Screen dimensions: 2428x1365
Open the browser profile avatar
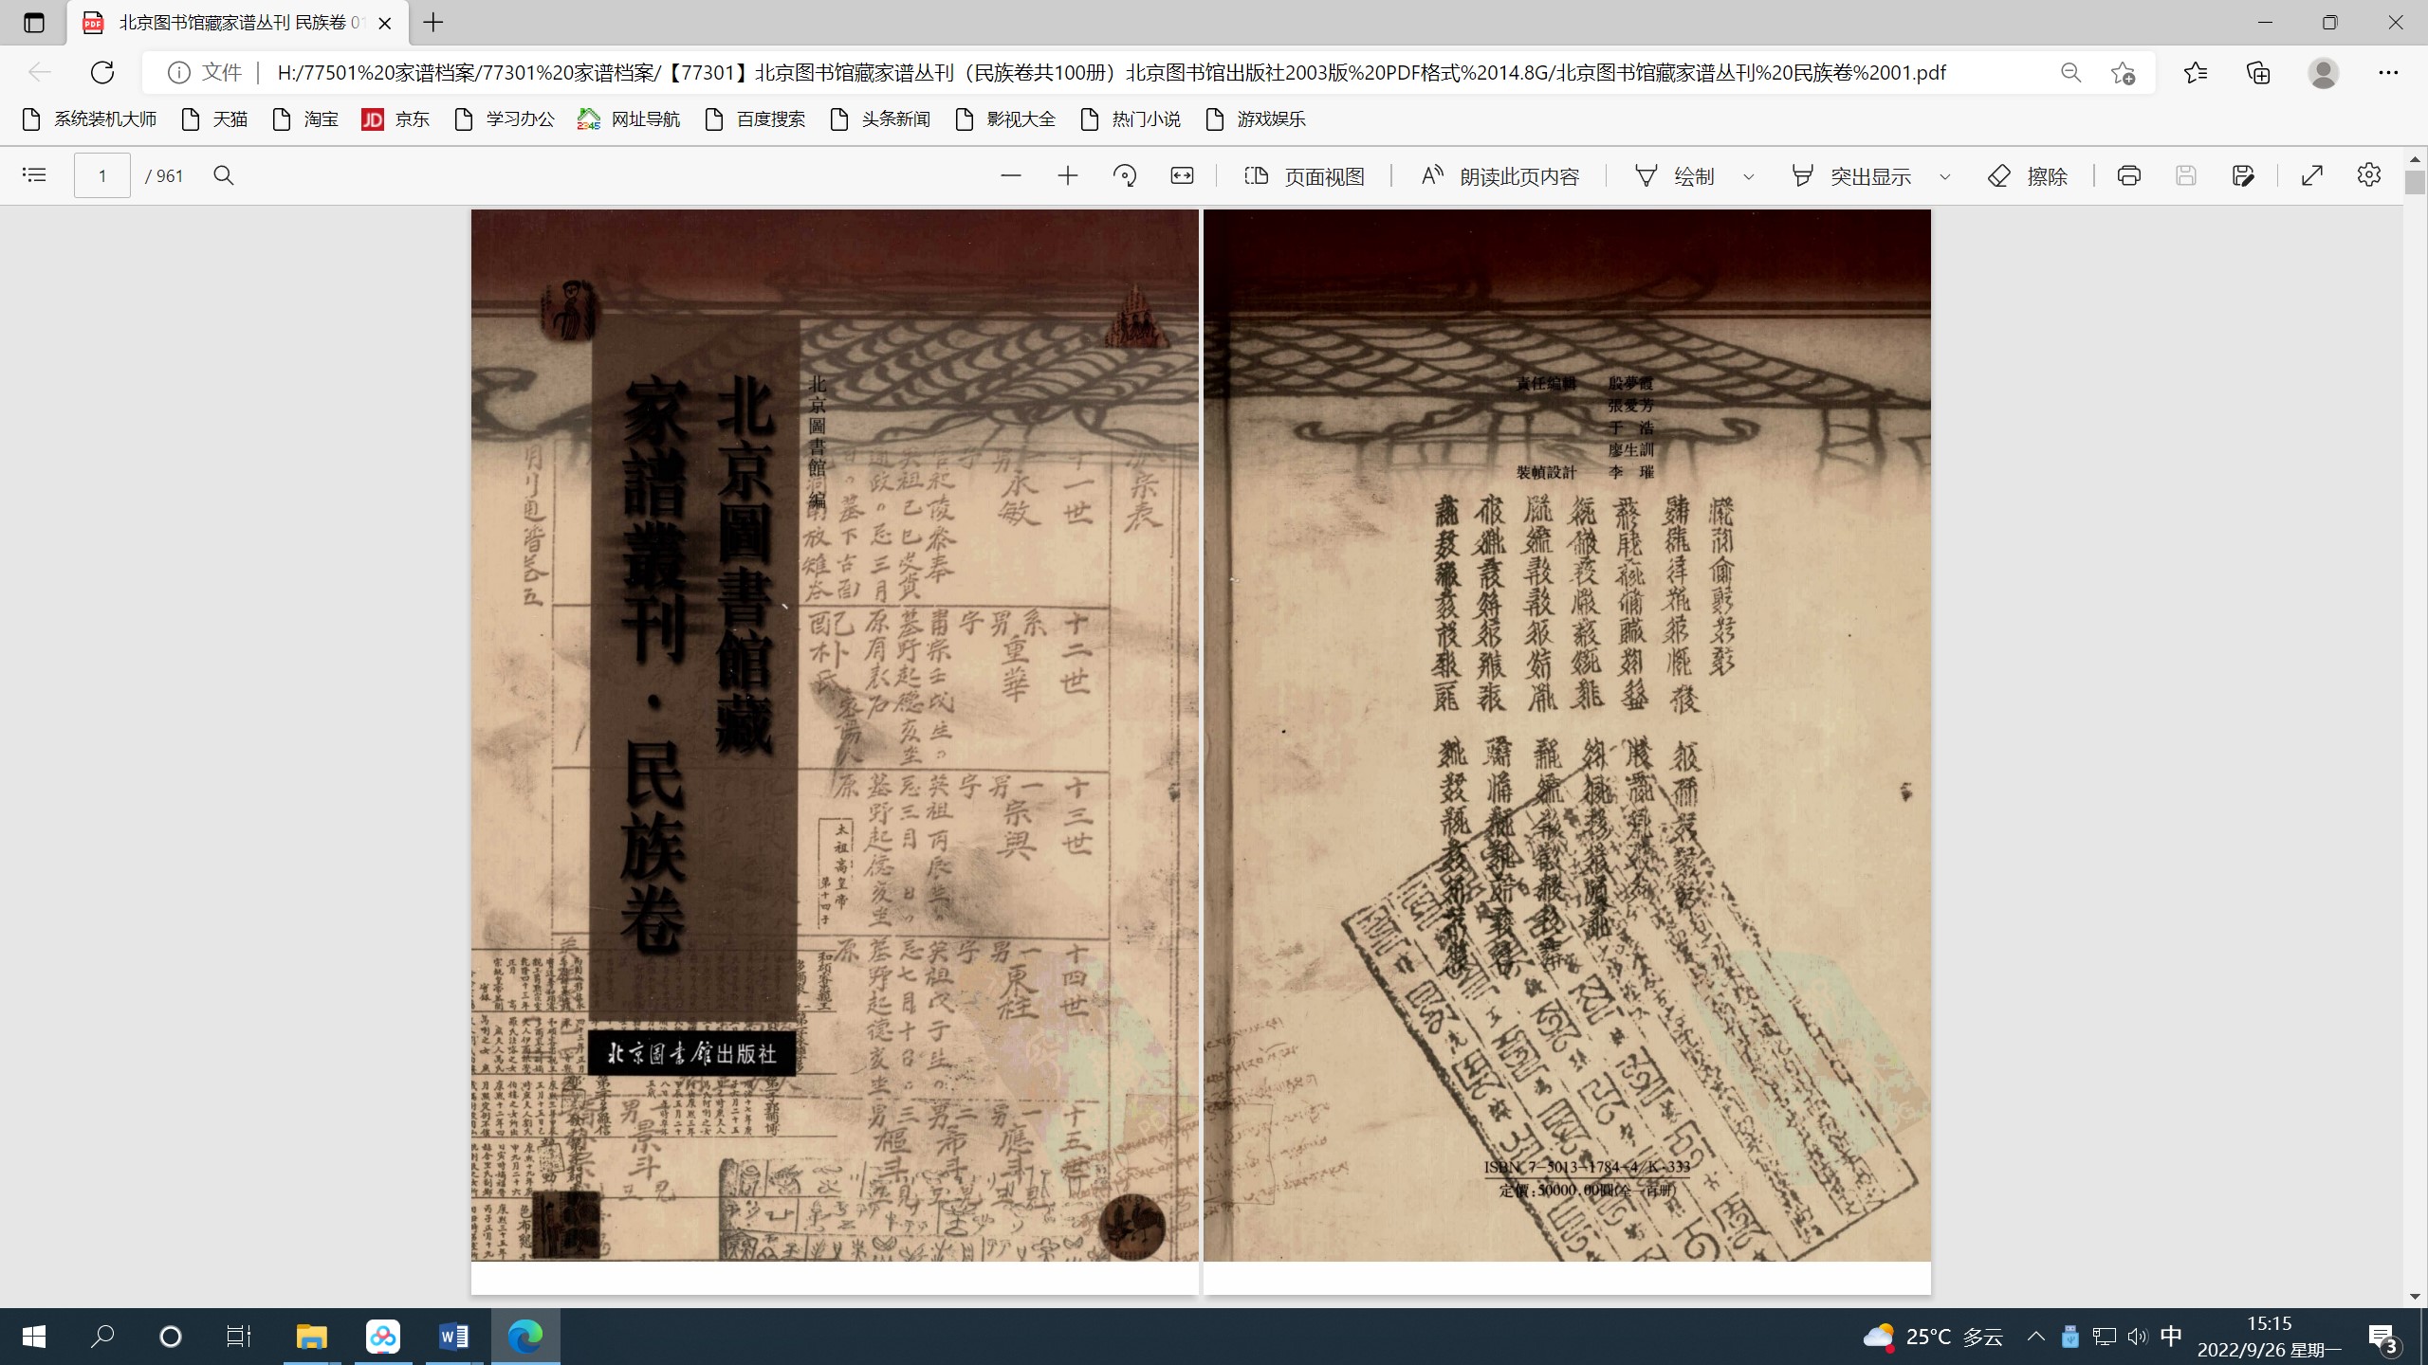point(2324,73)
